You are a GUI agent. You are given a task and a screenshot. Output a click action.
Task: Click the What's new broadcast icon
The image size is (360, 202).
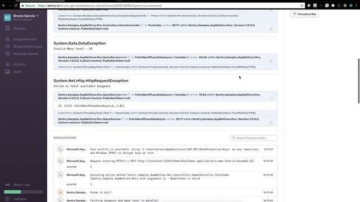pyautogui.click(x=7, y=185)
